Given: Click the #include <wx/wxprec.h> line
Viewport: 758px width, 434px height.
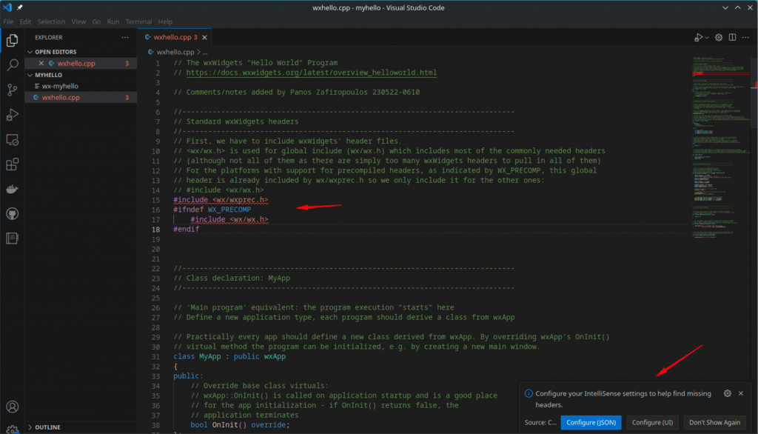Looking at the screenshot, I should (221, 200).
